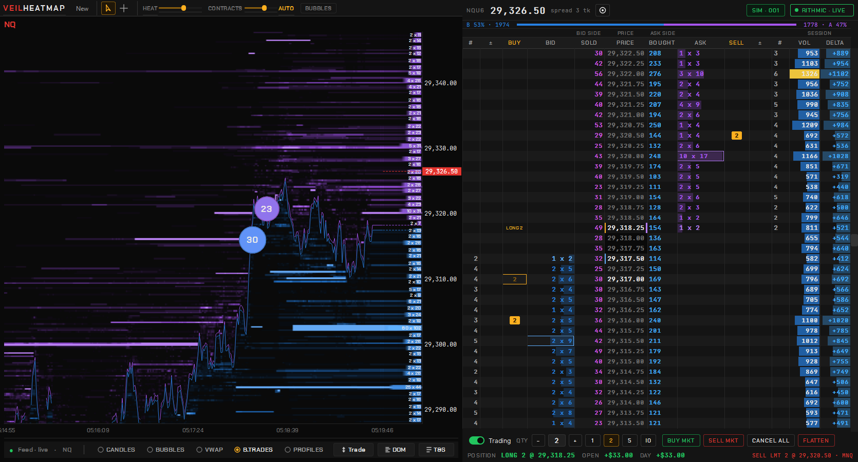
Task: Click the VOL column header
Action: (x=805, y=43)
